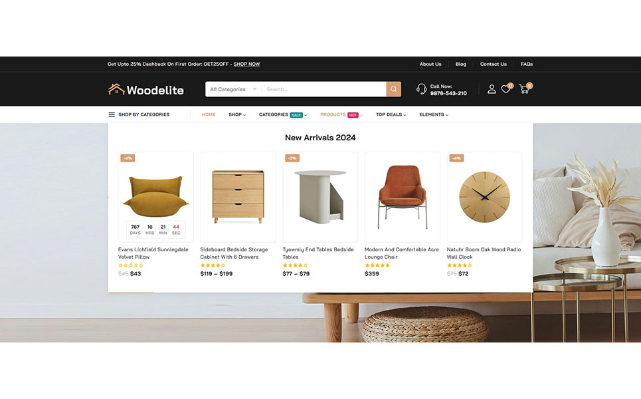
Task: Open the user account icon
Action: (492, 89)
